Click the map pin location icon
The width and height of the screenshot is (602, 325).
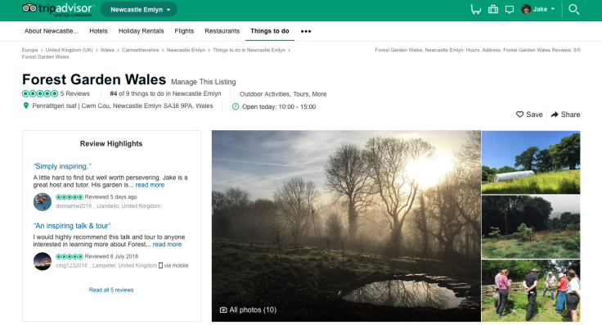tap(25, 106)
